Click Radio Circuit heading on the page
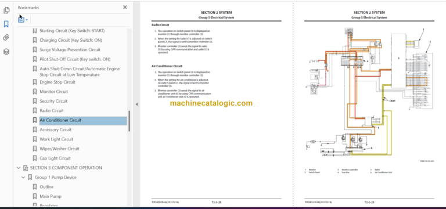This screenshot has height=209, width=446. click(x=160, y=26)
